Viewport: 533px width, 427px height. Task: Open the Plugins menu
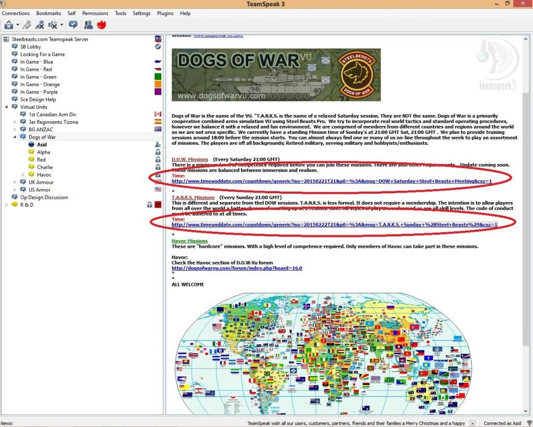click(165, 13)
